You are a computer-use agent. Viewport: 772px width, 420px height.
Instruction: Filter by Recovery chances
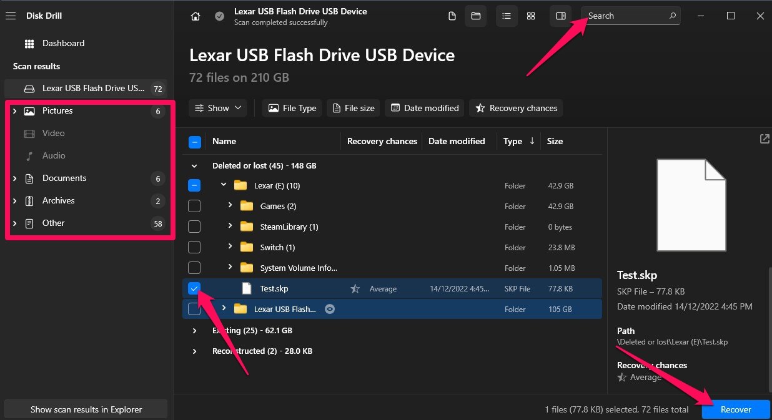[x=516, y=108]
